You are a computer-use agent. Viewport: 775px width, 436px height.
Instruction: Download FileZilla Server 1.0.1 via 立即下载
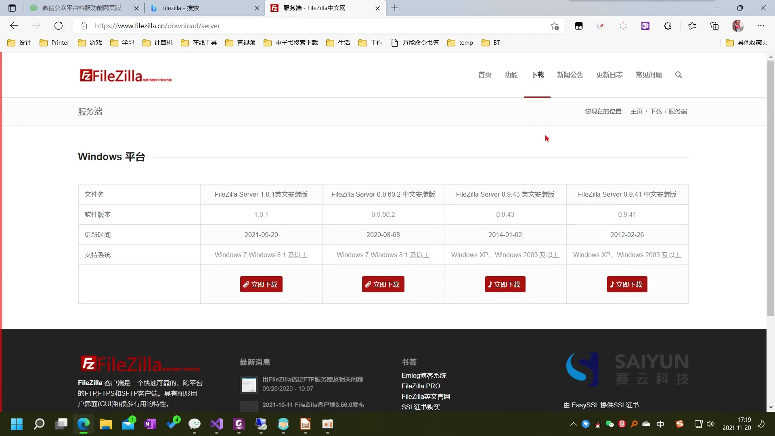[261, 284]
